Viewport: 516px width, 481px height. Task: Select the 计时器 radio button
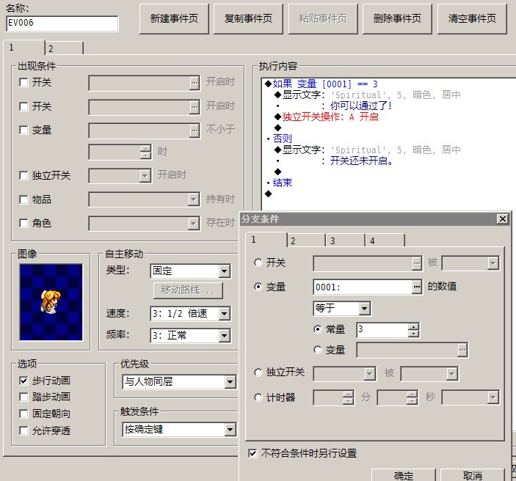pyautogui.click(x=258, y=397)
